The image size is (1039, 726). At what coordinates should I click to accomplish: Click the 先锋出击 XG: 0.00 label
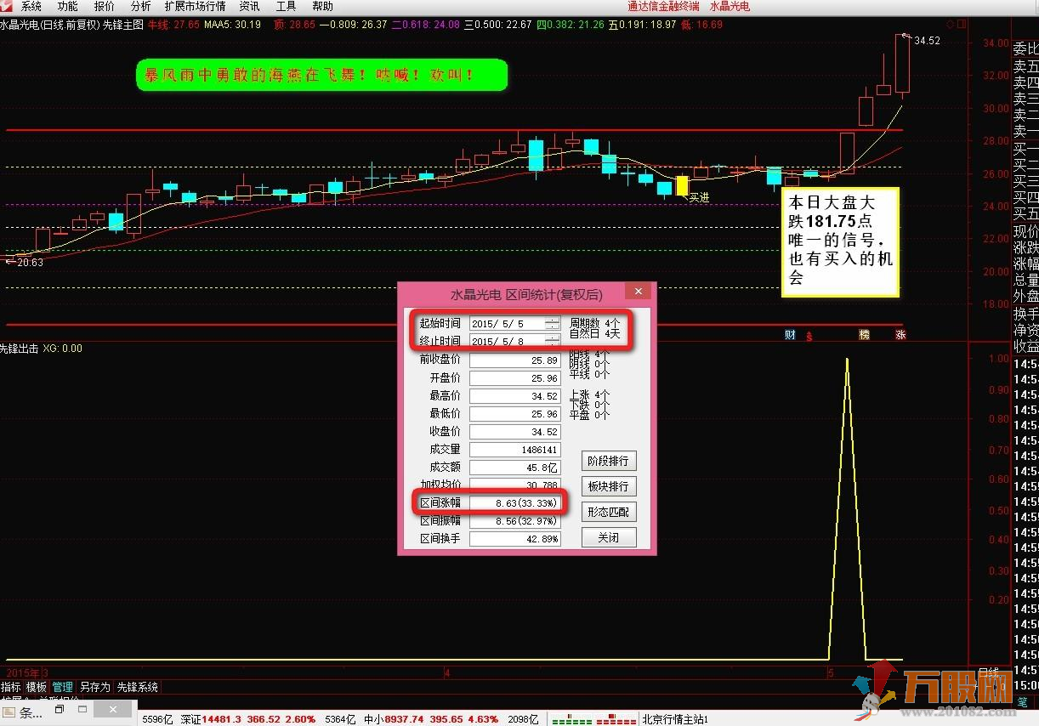click(41, 348)
